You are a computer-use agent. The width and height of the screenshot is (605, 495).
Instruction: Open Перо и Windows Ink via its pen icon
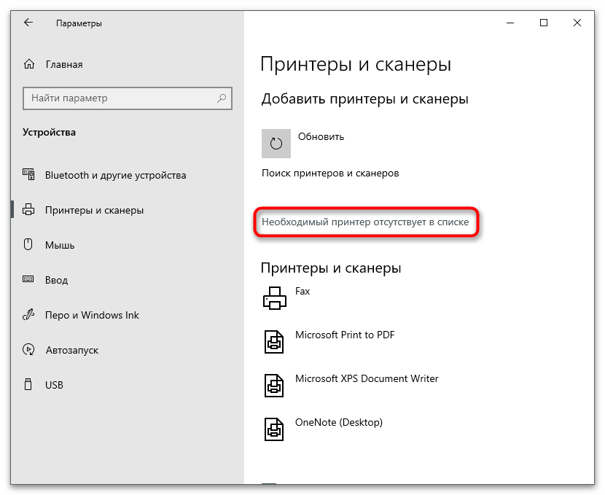pyautogui.click(x=29, y=315)
